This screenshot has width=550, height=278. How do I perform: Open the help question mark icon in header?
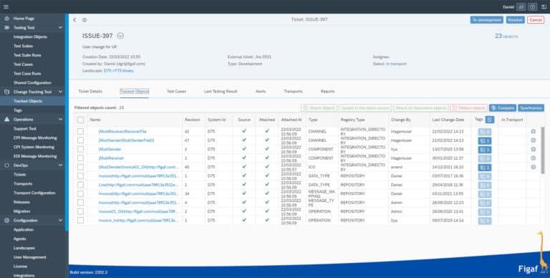pos(533,7)
